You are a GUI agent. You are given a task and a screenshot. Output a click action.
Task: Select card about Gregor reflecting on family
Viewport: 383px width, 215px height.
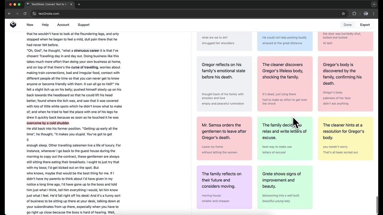[x=224, y=84]
